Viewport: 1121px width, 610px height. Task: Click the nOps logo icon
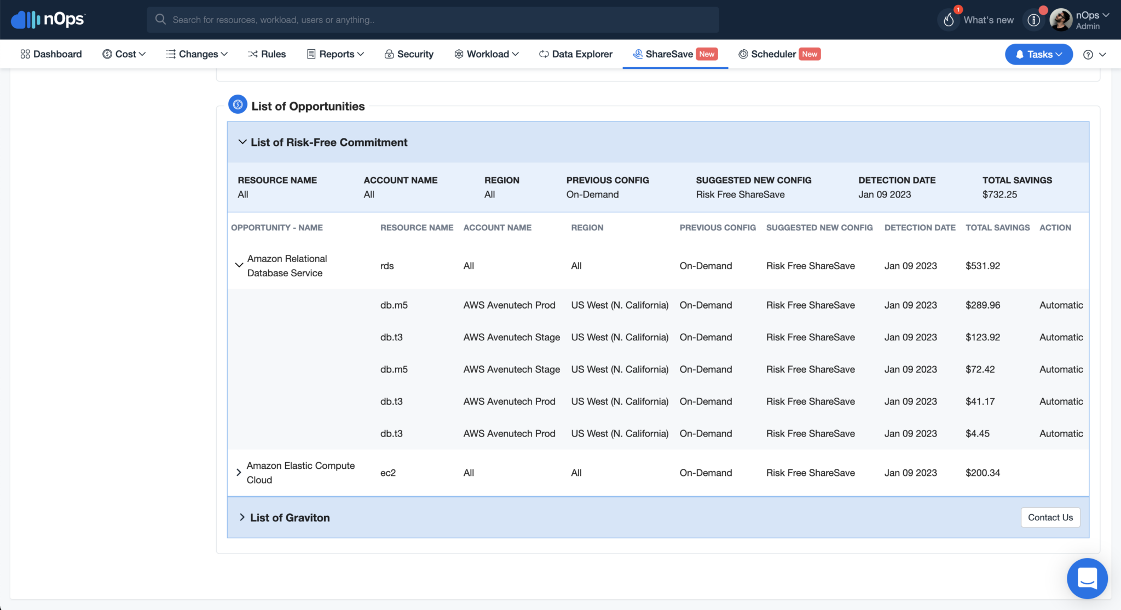[26, 20]
